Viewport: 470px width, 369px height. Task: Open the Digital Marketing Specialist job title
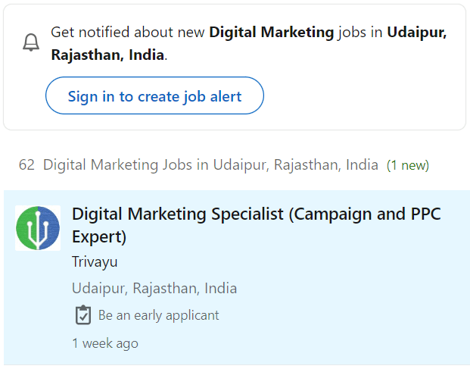click(x=256, y=214)
